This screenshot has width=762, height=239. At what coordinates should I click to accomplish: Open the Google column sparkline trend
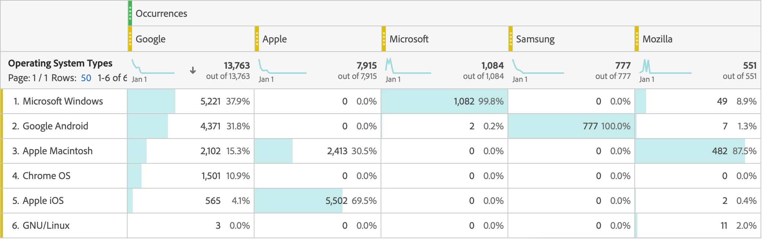(153, 68)
